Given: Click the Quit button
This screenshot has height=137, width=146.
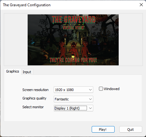Looking at the screenshot, I should pyautogui.click(x=131, y=129).
